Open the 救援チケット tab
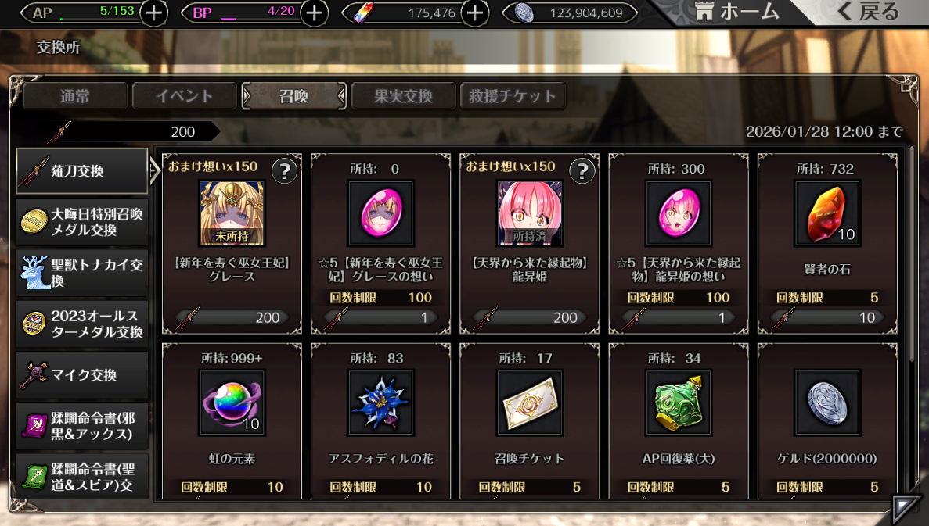929x526 pixels. [x=513, y=96]
